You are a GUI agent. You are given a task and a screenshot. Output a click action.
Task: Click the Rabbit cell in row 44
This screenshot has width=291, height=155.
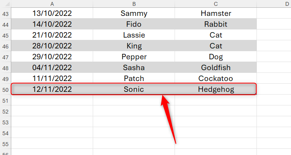(216, 24)
